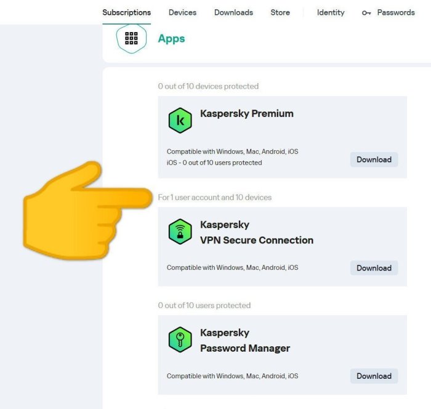Download Kaspersky VPN Secure Connection
Viewport: 431px width, 409px height.
click(x=374, y=268)
